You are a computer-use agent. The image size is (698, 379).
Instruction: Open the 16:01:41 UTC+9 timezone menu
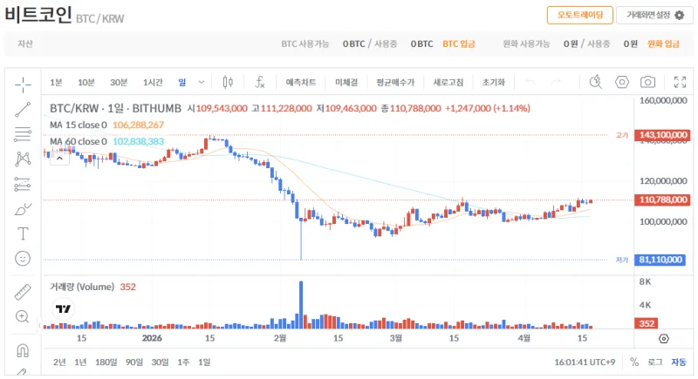585,362
